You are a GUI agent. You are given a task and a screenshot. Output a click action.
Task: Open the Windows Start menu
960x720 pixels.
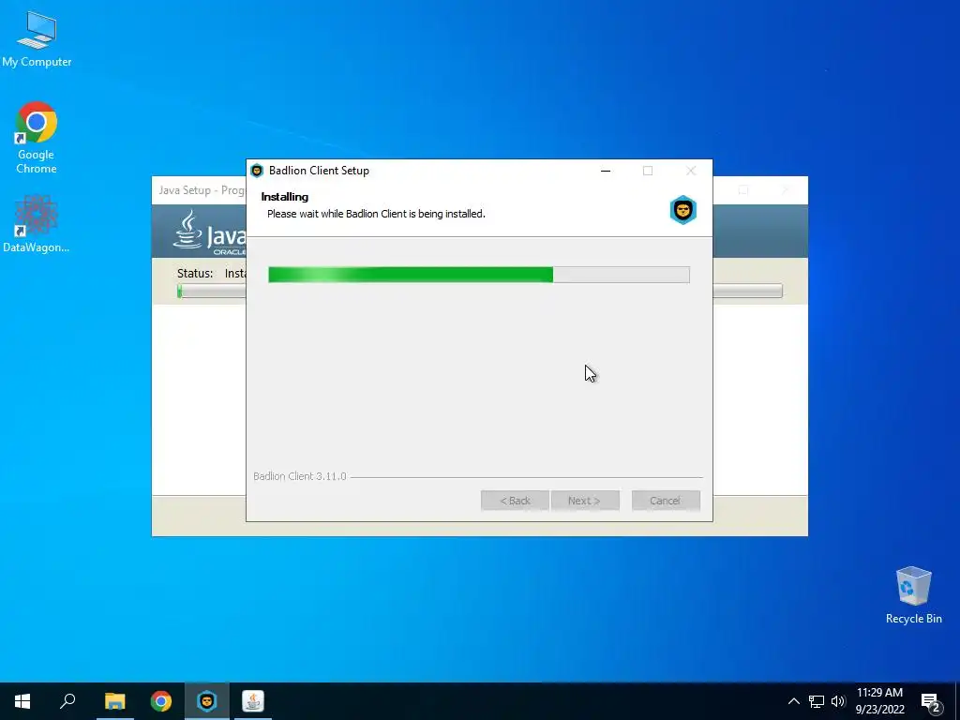click(22, 701)
